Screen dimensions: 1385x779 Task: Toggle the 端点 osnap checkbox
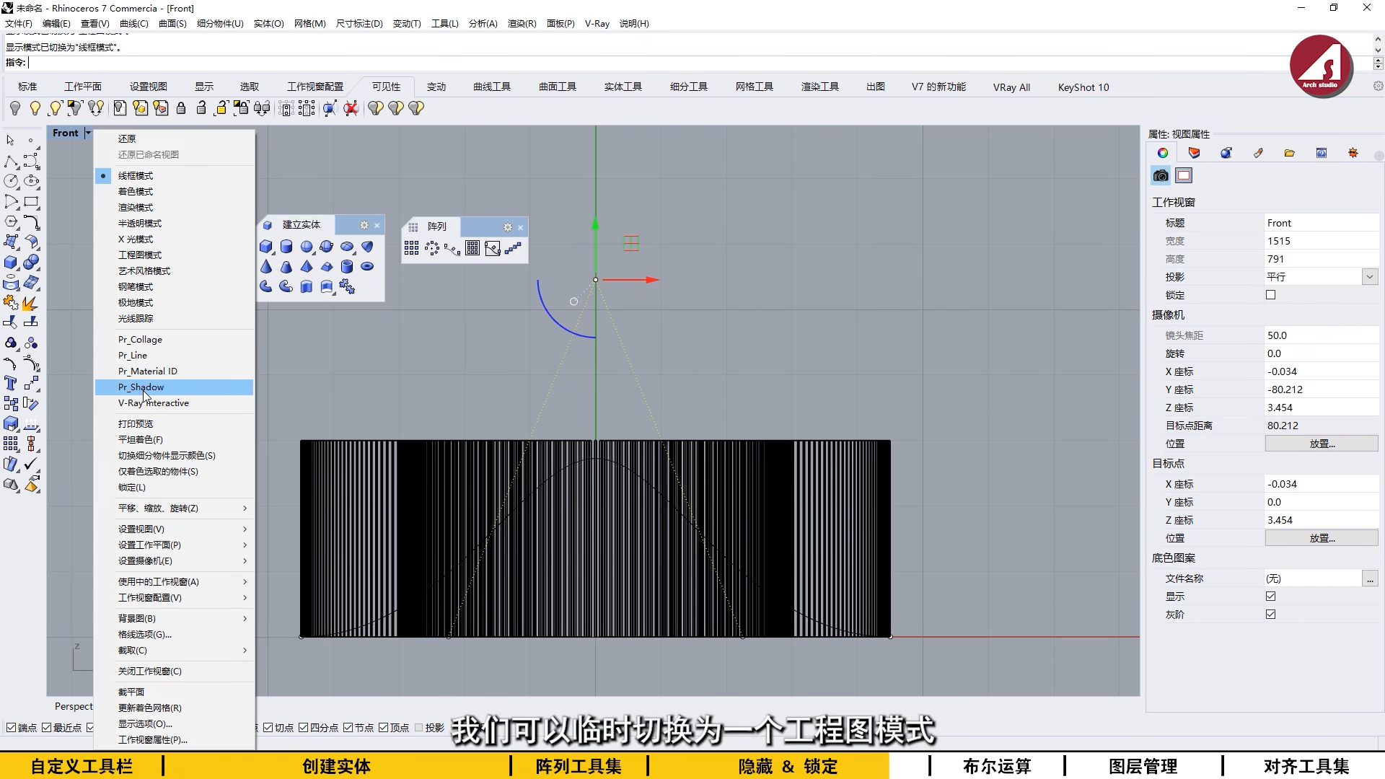click(11, 728)
